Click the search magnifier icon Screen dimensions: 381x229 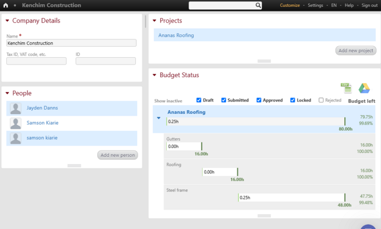pyautogui.click(x=258, y=5)
